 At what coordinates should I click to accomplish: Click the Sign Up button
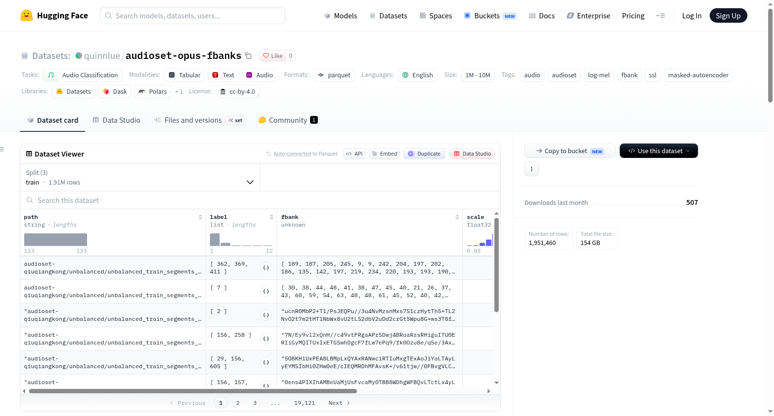pyautogui.click(x=728, y=15)
